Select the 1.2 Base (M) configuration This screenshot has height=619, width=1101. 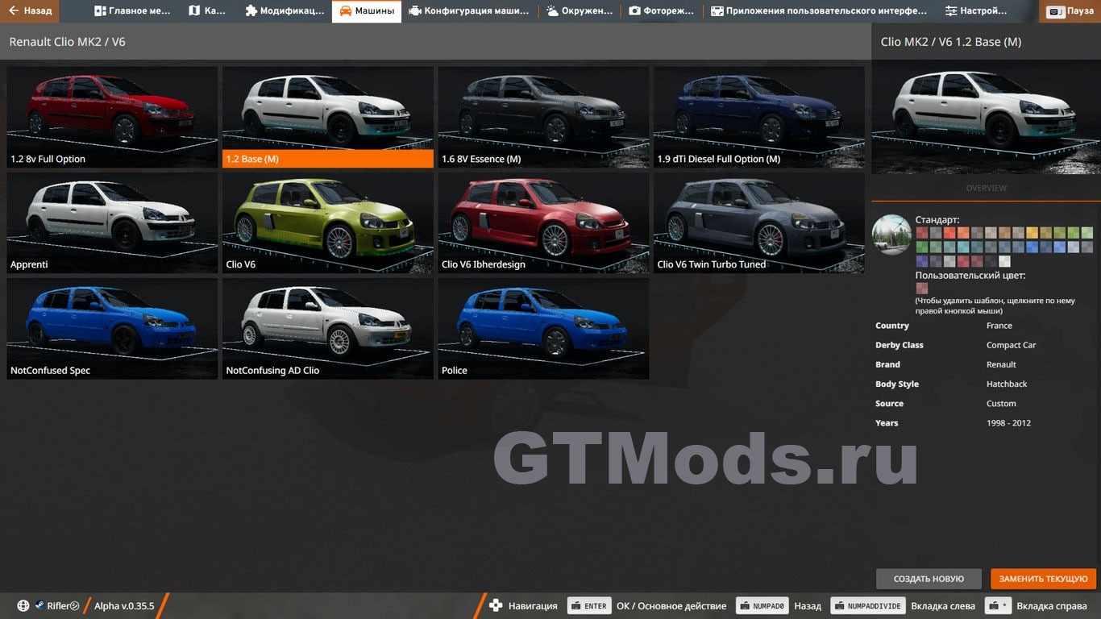click(328, 117)
